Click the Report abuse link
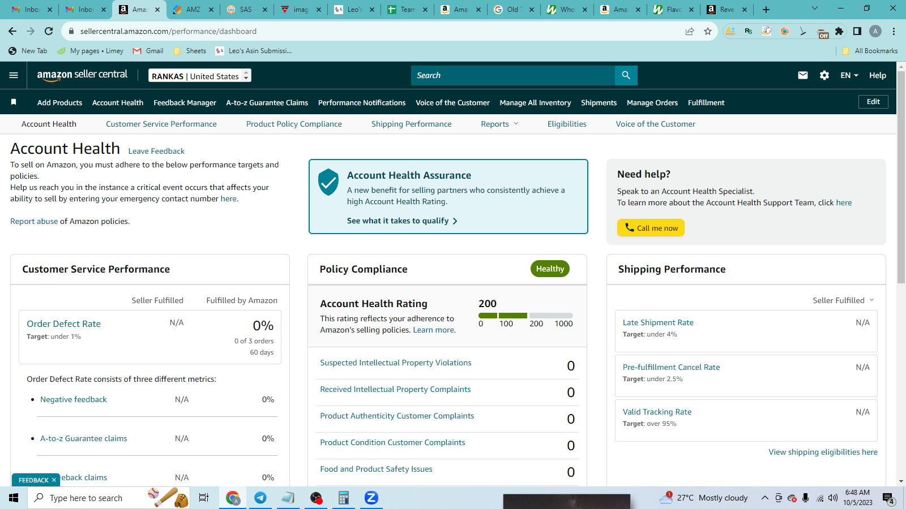906x509 pixels. point(34,221)
